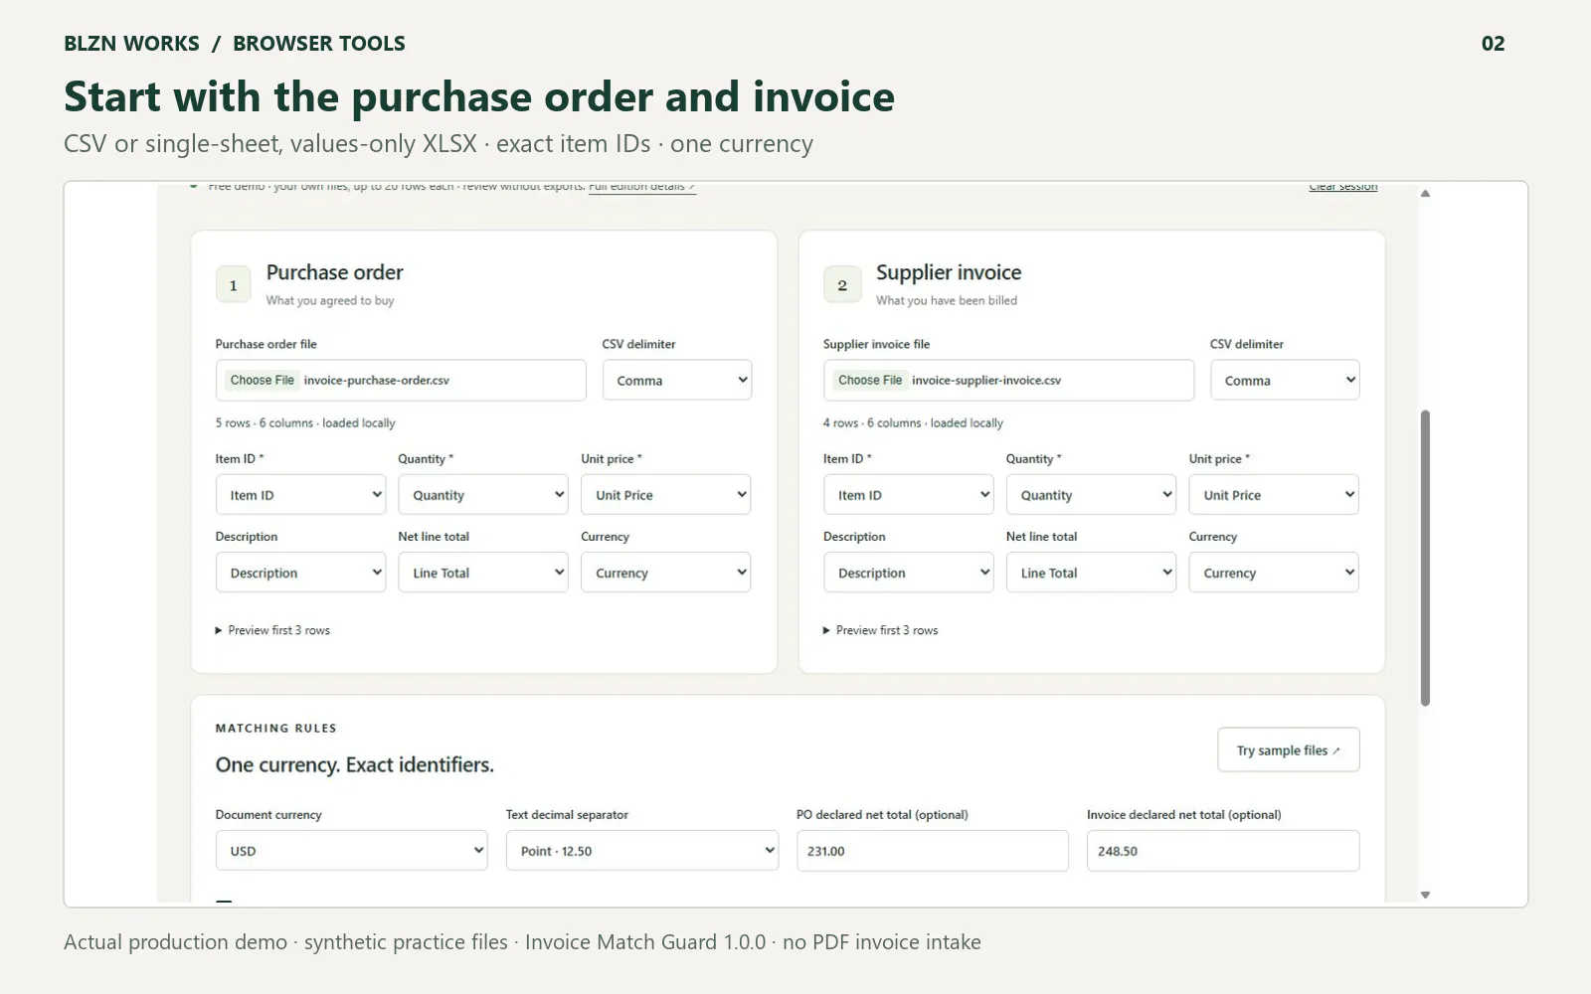Click PO declared net total field
This screenshot has width=1591, height=994.
click(933, 851)
